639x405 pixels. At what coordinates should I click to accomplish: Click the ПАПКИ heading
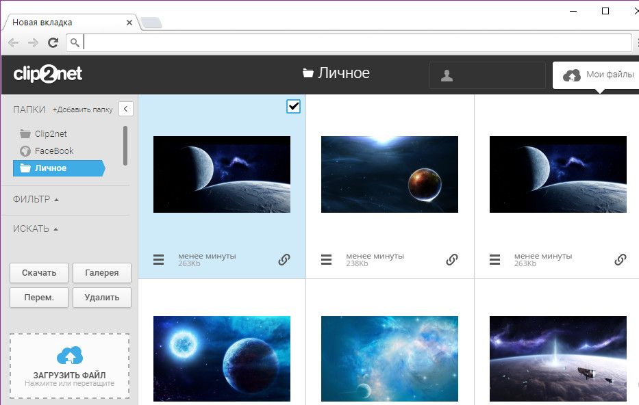(29, 109)
